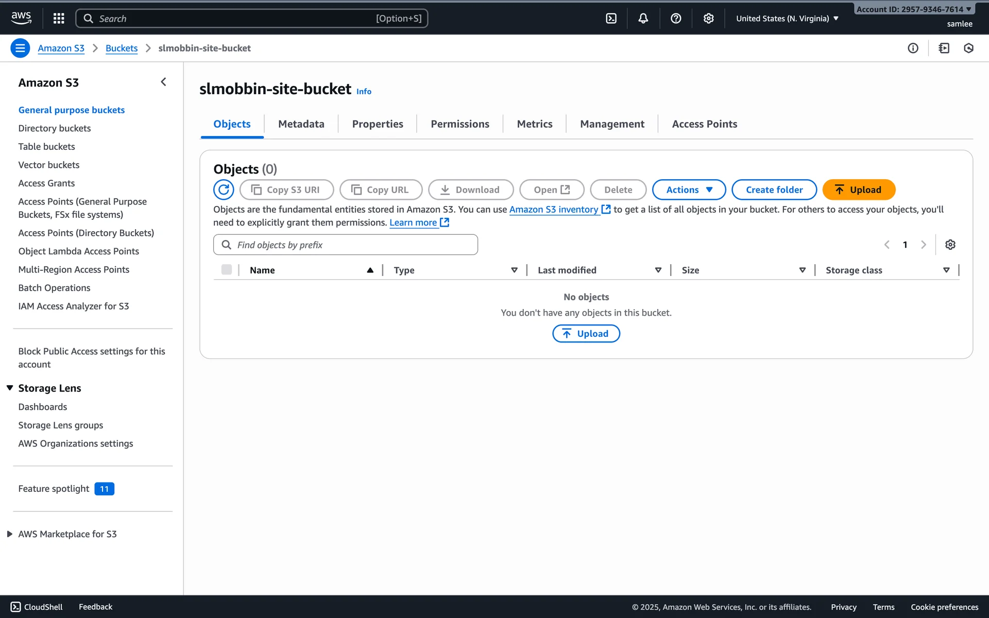Screen dimensions: 989x618
Task: Click the orange Upload button
Action: (859, 190)
